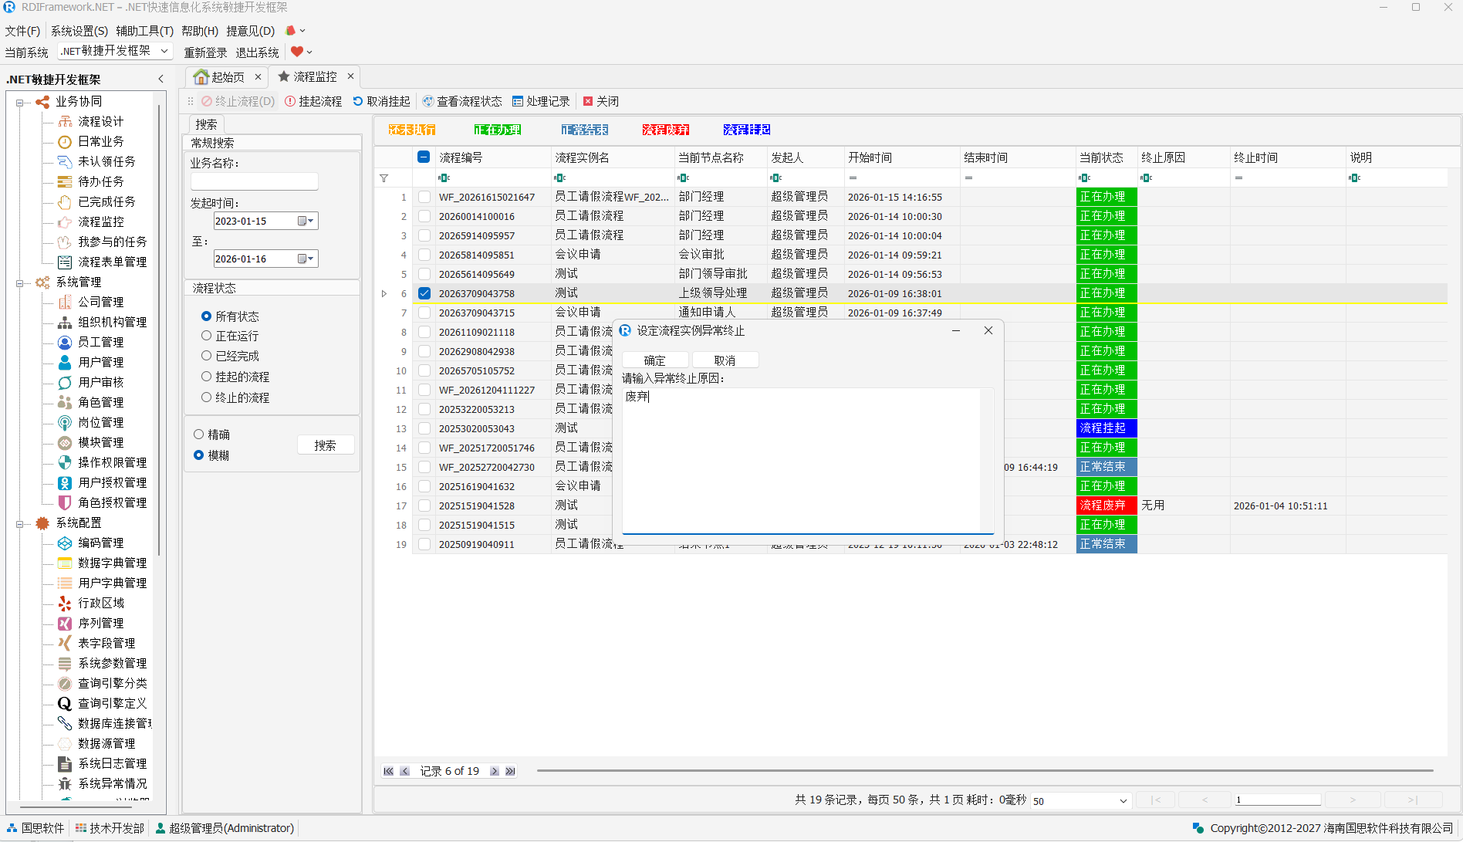Click the 业务名称 search input field
Viewport: 1463px width, 842px height.
254,181
